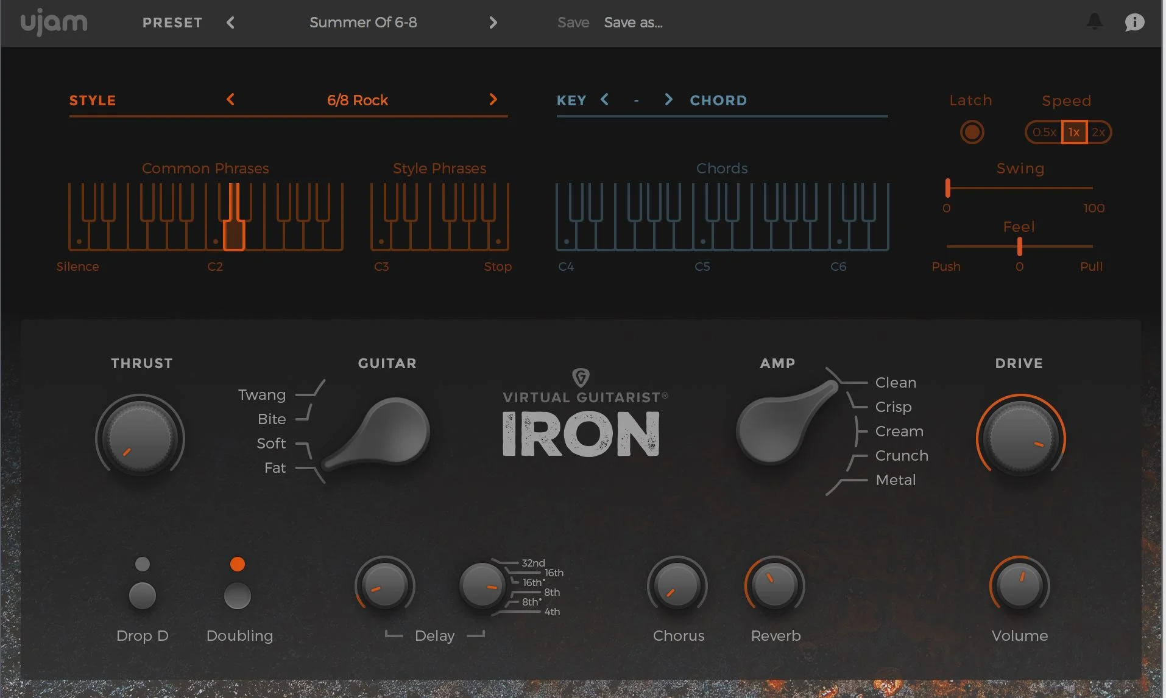The width and height of the screenshot is (1166, 698).
Task: Select 4th delay time label
Action: (x=552, y=612)
